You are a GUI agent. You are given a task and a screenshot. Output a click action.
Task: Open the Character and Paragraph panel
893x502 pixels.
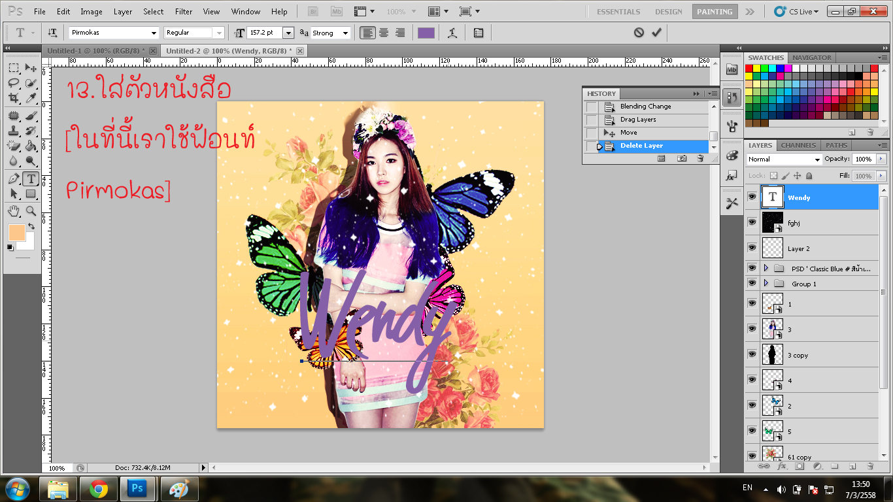[479, 33]
